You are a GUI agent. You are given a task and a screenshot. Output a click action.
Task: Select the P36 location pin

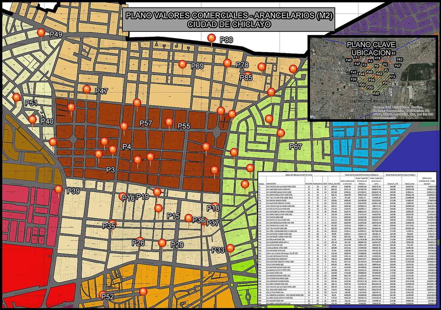pos(189,218)
